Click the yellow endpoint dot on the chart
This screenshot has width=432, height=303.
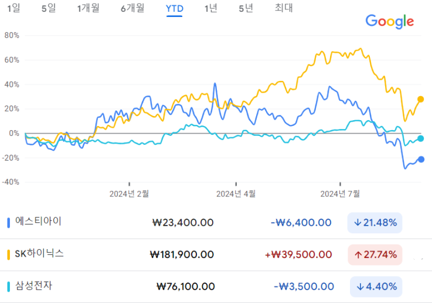pos(420,99)
